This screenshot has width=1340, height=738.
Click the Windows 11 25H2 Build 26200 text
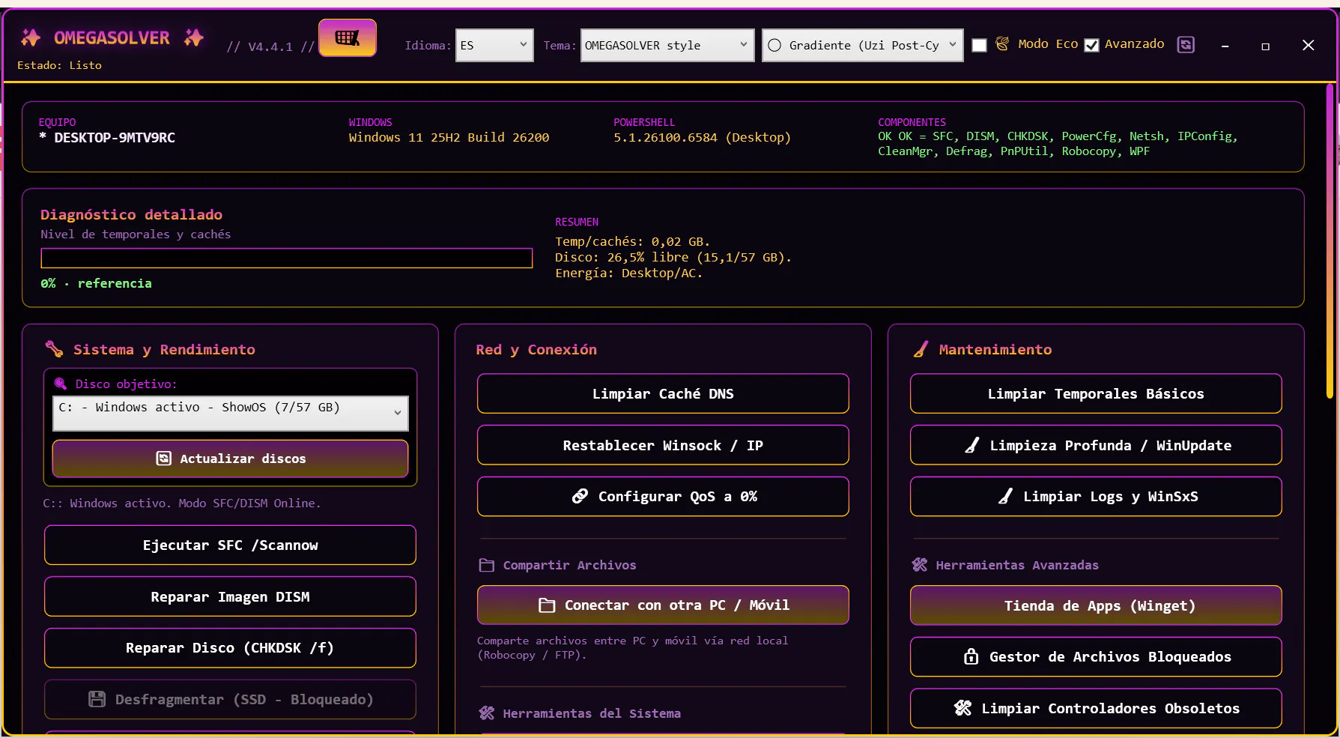pyautogui.click(x=449, y=138)
